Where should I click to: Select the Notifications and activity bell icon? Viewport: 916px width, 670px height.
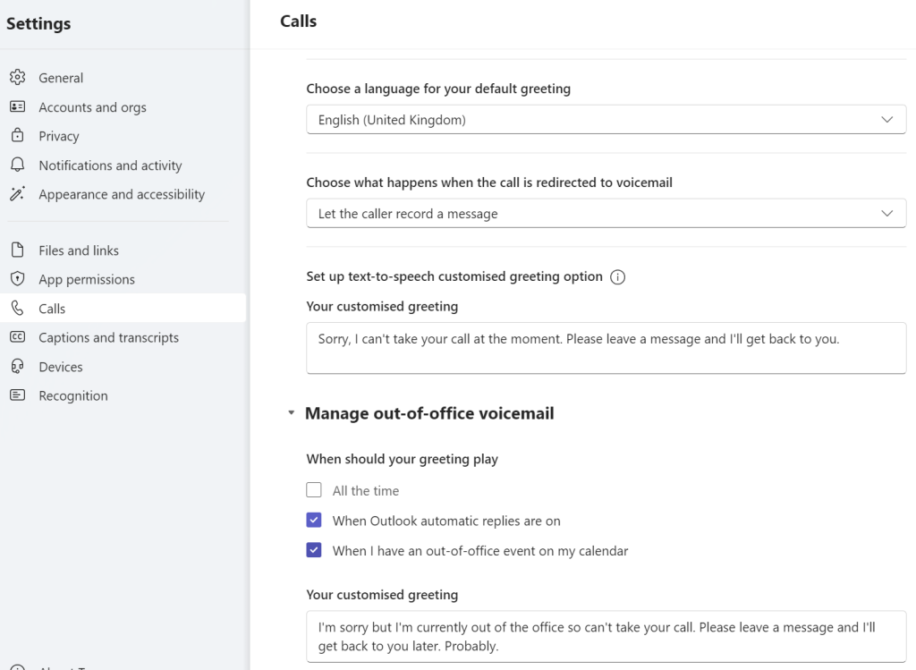coord(18,165)
